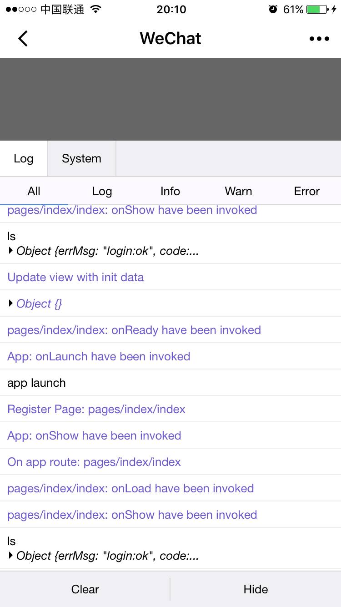Viewport: 341px width, 607px height.
Task: Select 'onReady have been invoked' log row
Action: [170, 330]
